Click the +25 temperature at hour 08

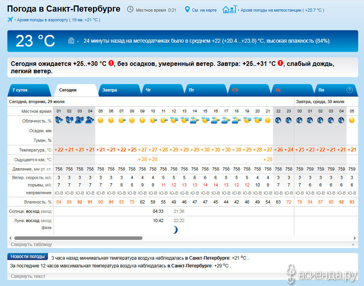(132, 150)
